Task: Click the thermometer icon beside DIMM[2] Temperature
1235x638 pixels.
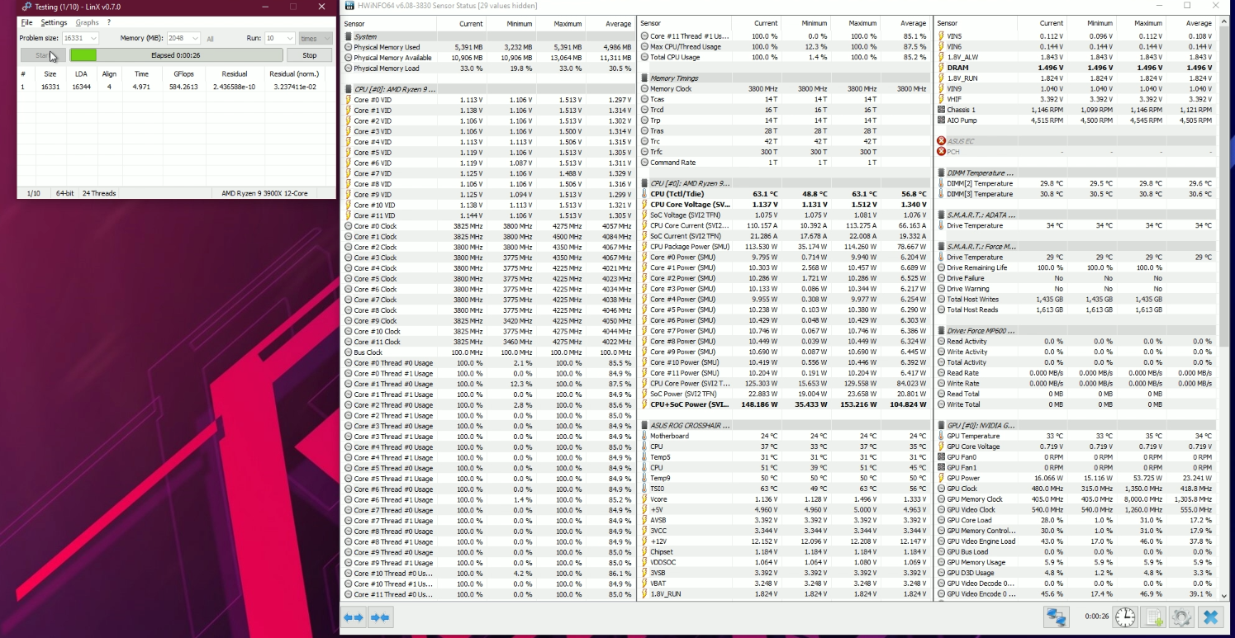Action: pyautogui.click(x=941, y=183)
